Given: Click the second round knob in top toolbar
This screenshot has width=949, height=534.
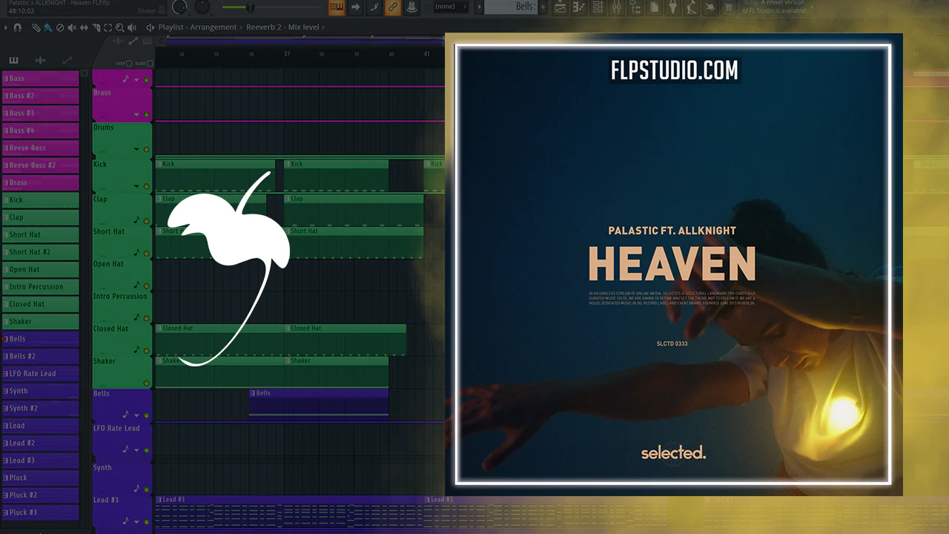Looking at the screenshot, I should coord(202,7).
